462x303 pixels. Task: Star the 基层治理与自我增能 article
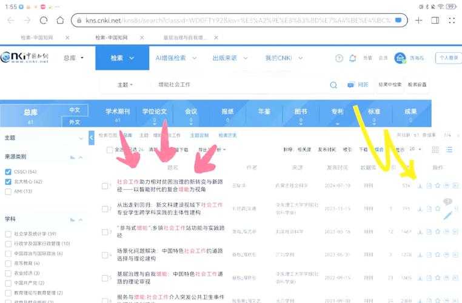click(438, 278)
